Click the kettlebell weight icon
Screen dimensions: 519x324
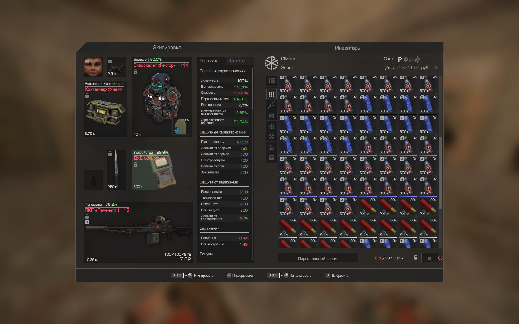(415, 258)
